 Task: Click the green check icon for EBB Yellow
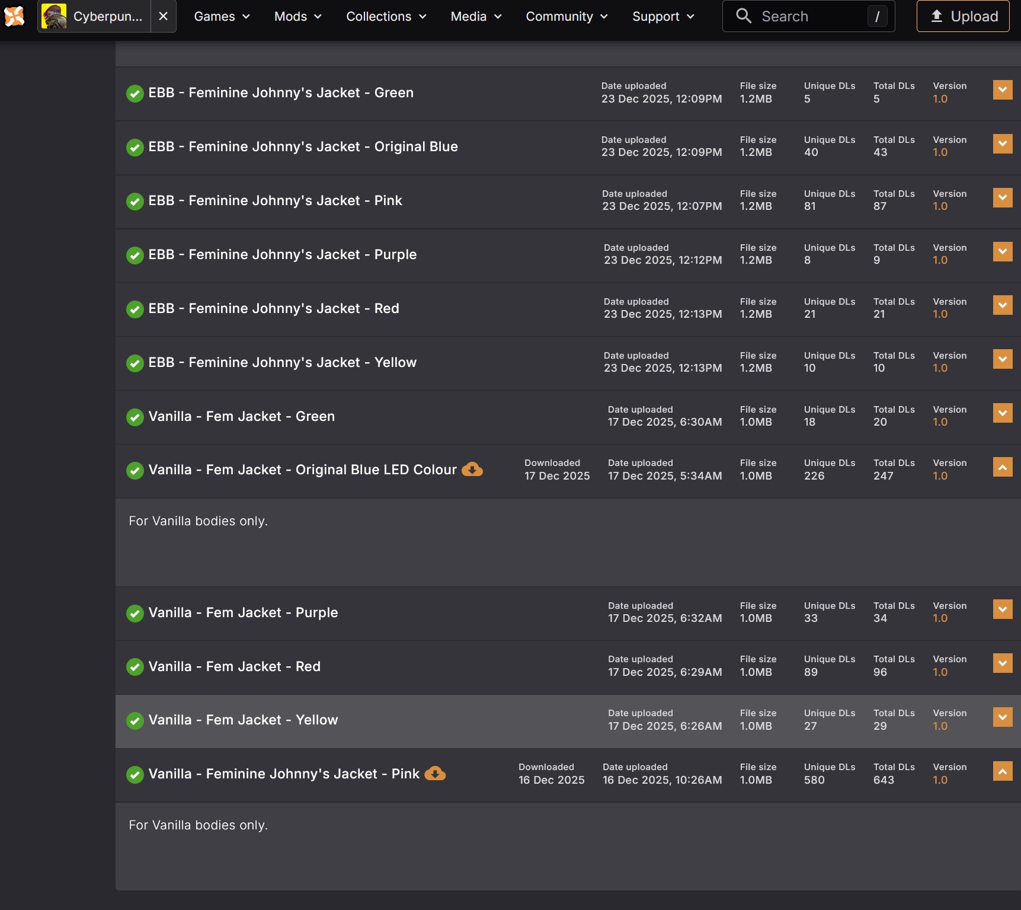click(135, 363)
